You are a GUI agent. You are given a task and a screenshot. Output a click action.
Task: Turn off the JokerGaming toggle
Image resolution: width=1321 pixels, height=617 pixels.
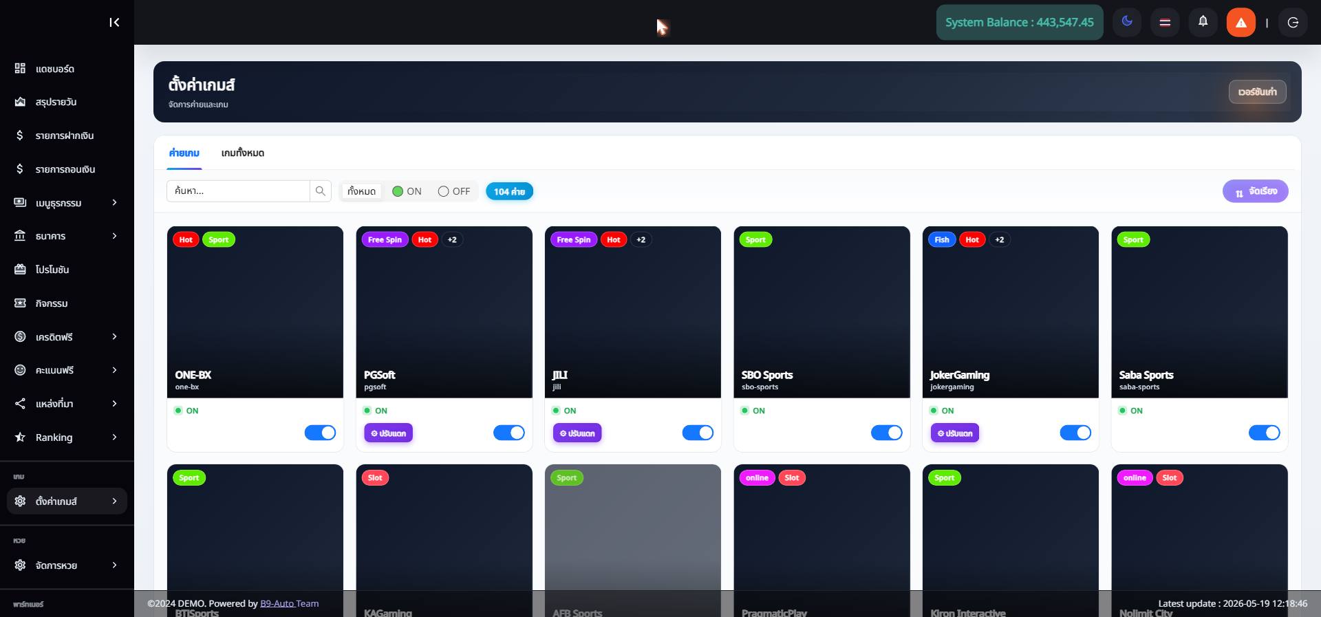pos(1075,433)
